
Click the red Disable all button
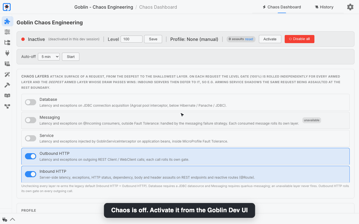click(x=300, y=39)
